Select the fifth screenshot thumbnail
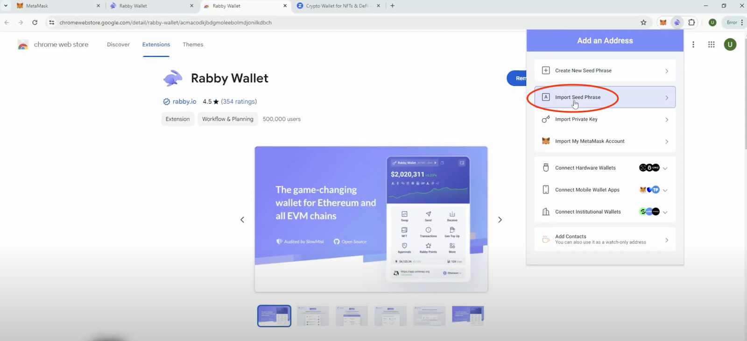Screen dimensions: 747x341 click(429, 316)
